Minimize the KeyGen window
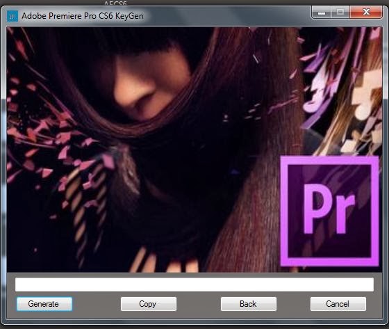 tap(321, 13)
